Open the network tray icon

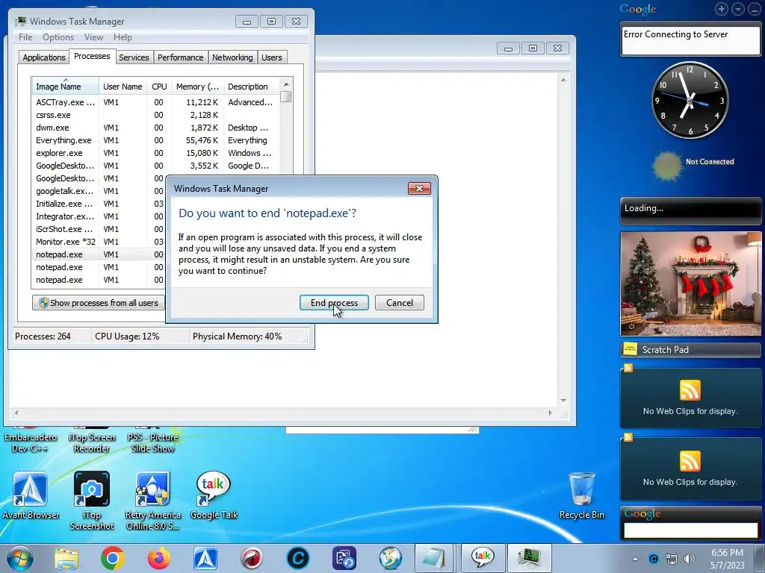672,559
